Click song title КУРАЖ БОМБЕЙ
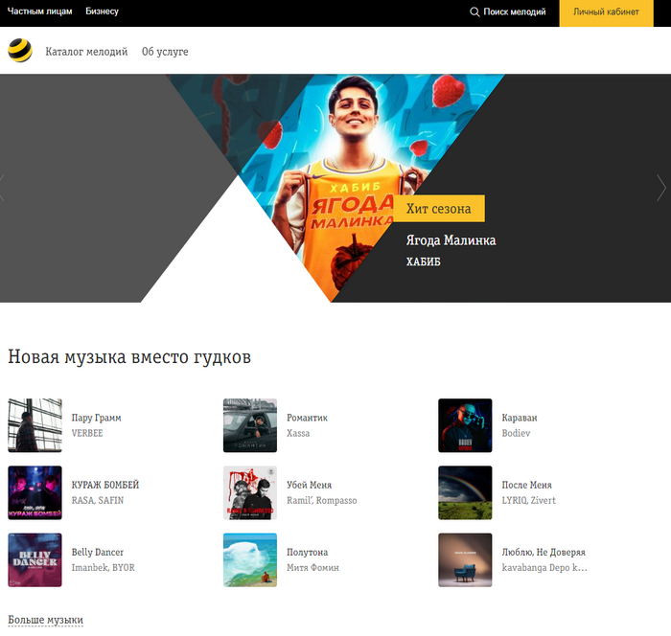The width and height of the screenshot is (671, 636). 105,485
